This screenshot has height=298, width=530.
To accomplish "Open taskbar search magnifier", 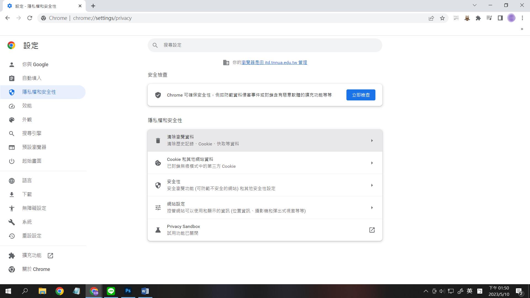I will coord(25,291).
